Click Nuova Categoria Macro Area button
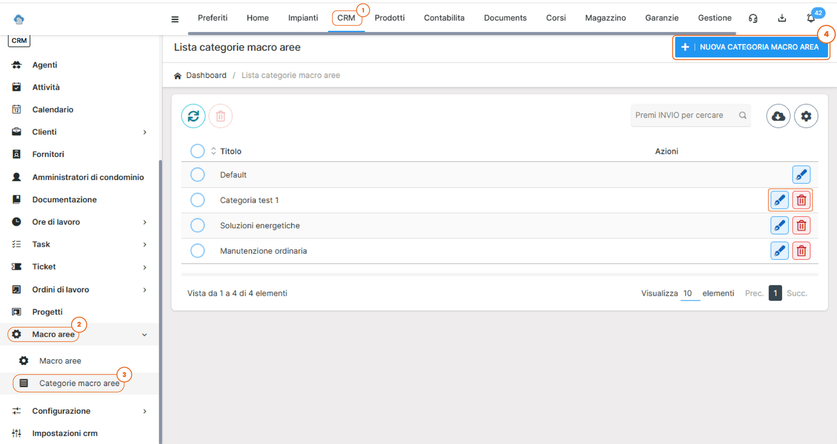Image resolution: width=837 pixels, height=444 pixels. [751, 47]
